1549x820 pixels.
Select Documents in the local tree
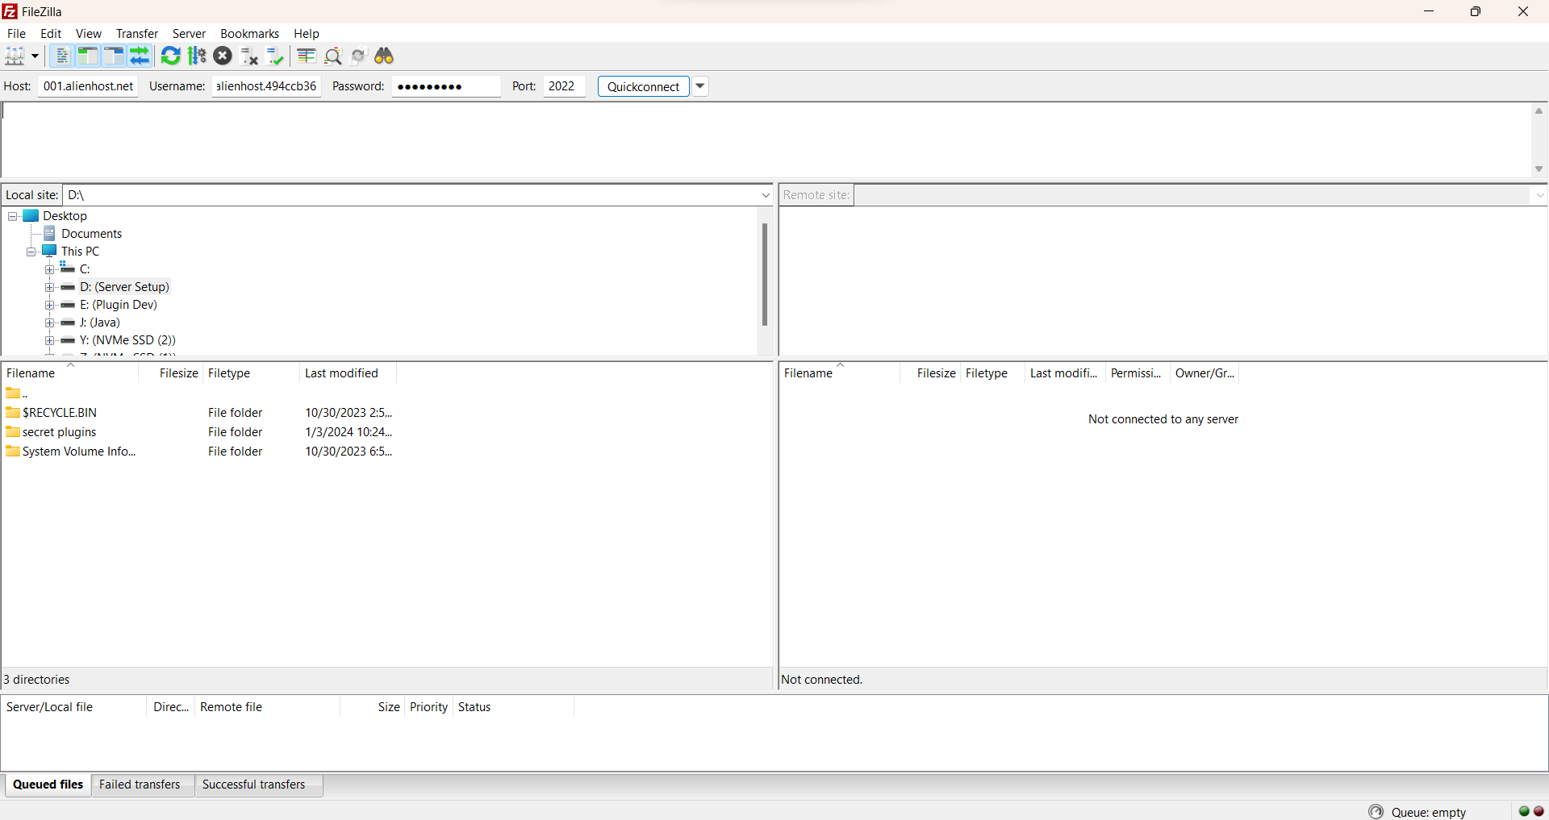[91, 234]
